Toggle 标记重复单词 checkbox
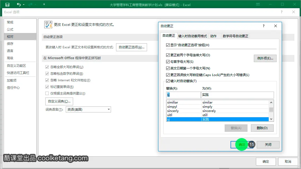Viewport: 301px width, 169px height. 47,87
